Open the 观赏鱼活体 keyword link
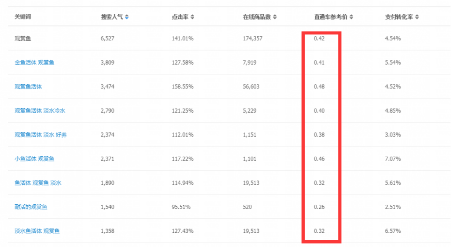 (28, 86)
